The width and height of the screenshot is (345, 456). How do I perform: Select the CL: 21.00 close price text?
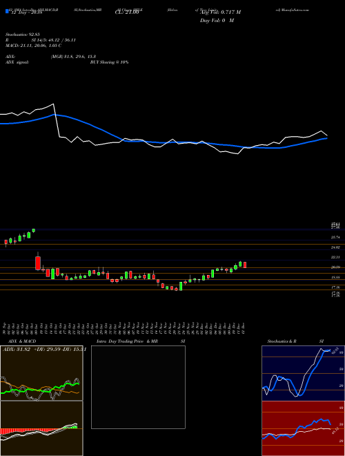tap(127, 12)
